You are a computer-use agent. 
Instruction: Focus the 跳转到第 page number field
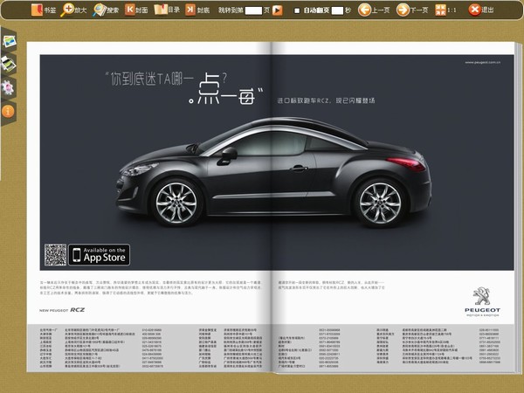(253, 10)
